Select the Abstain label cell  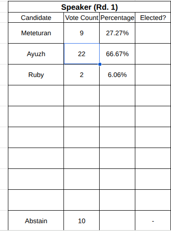(36, 221)
